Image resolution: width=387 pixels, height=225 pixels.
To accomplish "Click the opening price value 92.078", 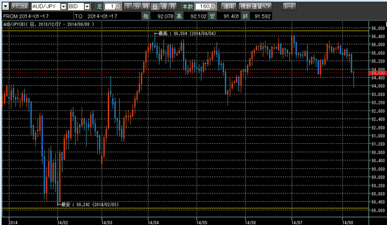I will click(x=166, y=16).
